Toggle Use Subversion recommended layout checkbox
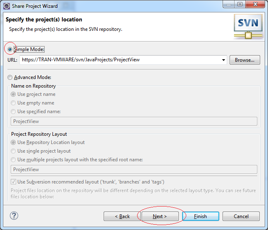The image size is (268, 230). (13, 182)
